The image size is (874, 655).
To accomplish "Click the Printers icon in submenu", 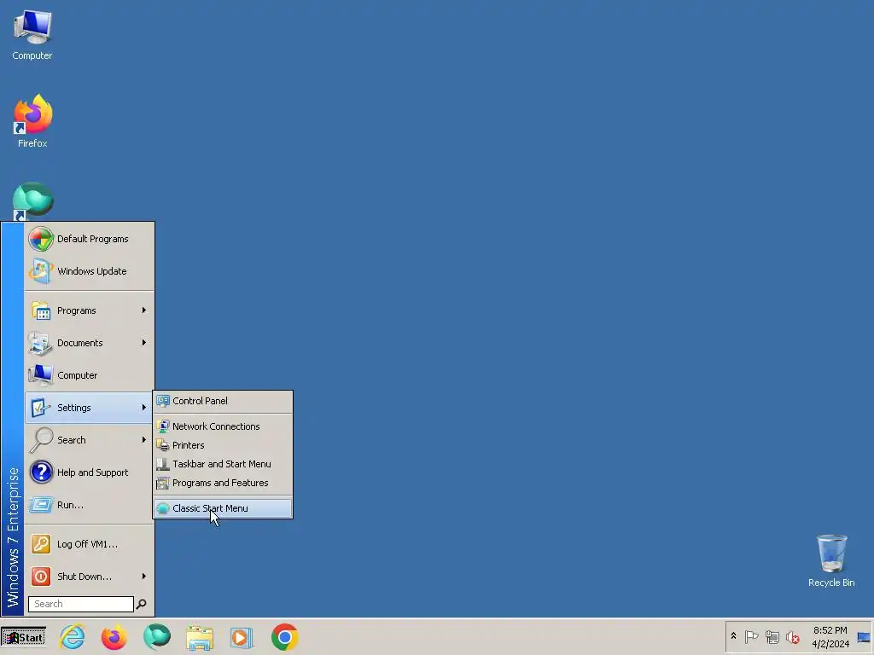I will [x=163, y=445].
